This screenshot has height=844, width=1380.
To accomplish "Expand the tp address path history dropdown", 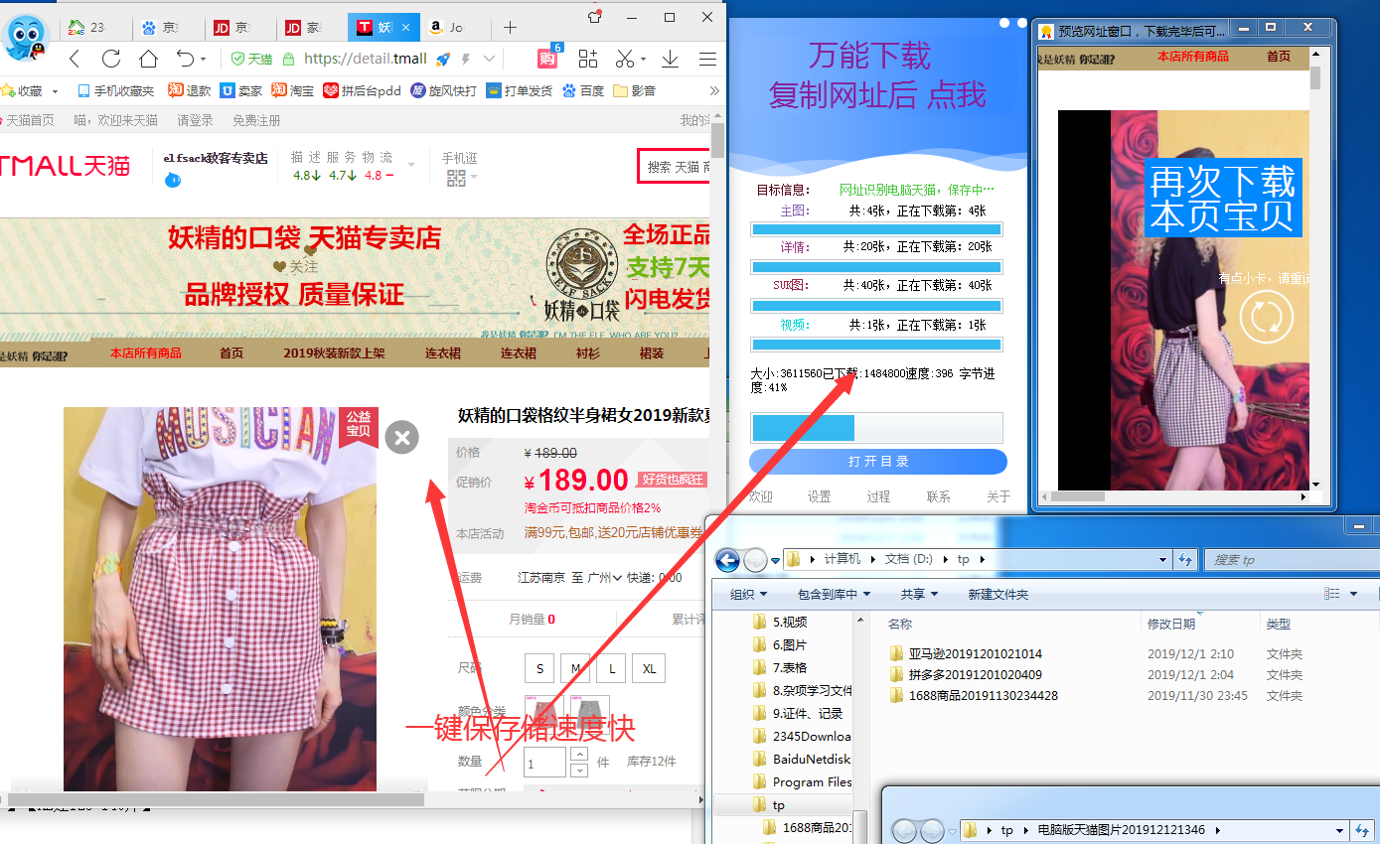I will tap(1164, 560).
